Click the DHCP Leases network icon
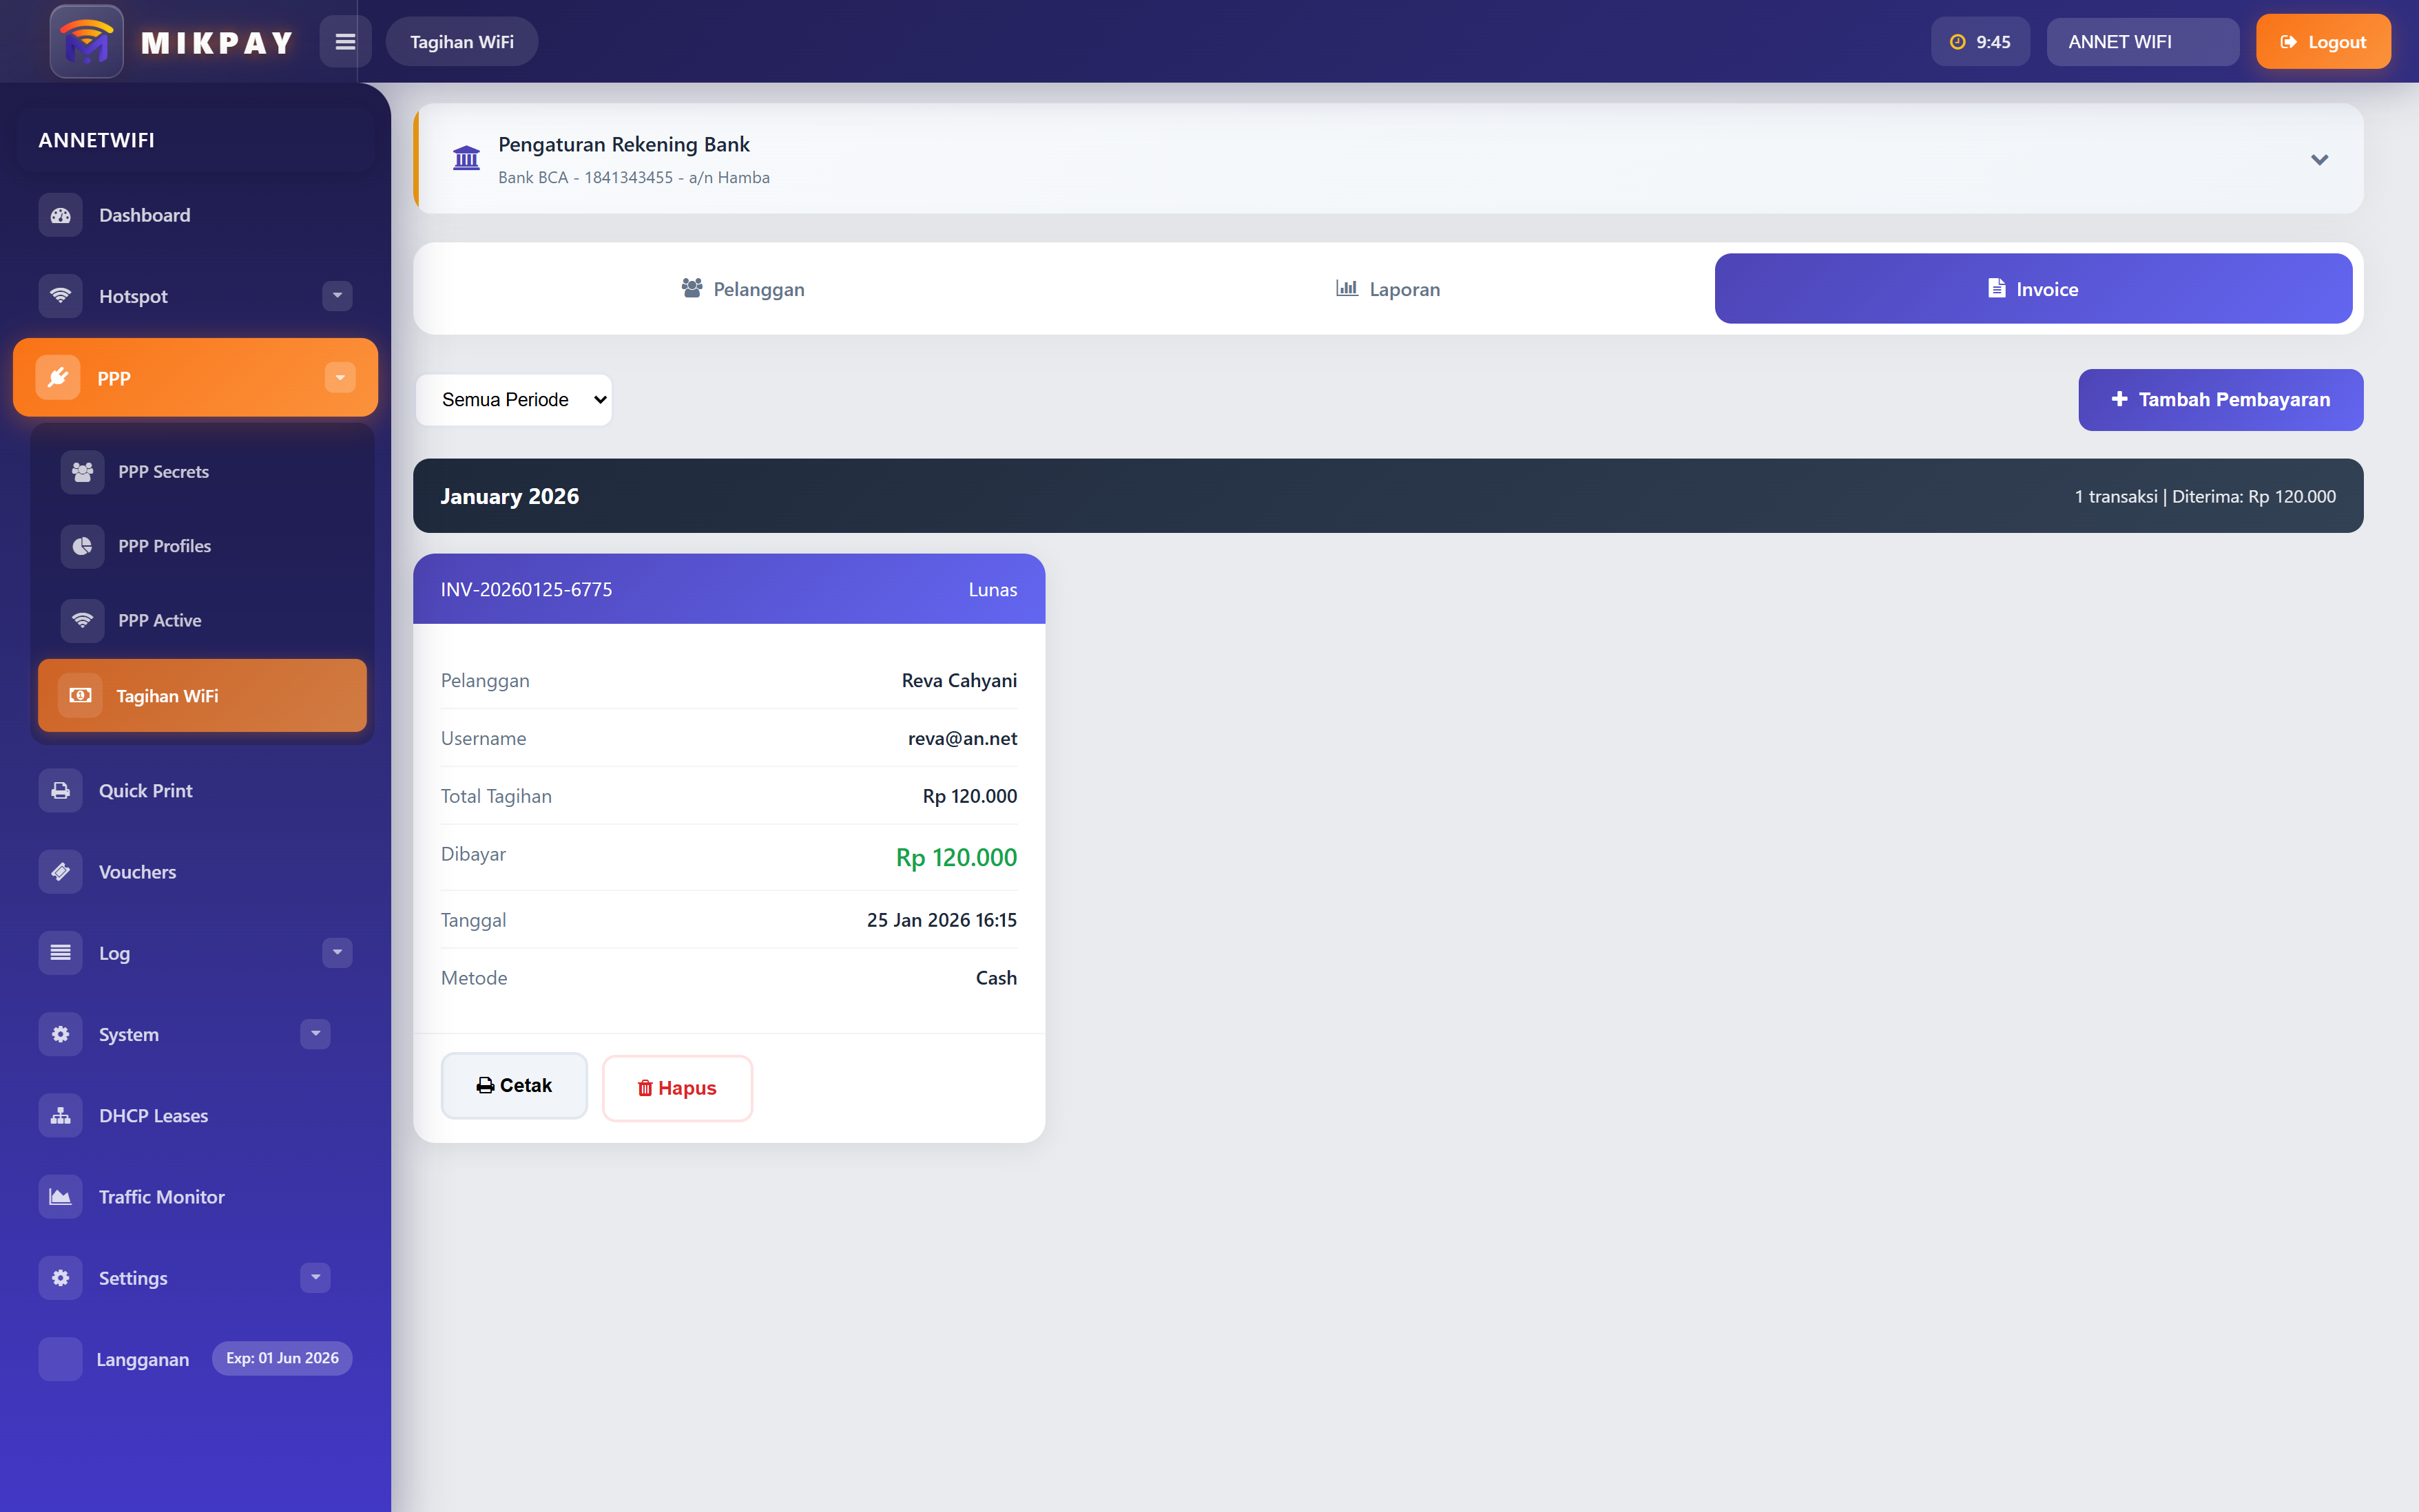 click(x=61, y=1115)
